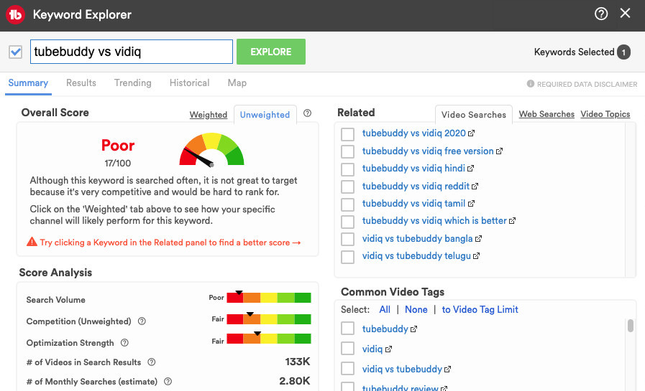Viewport: 645px width, 391px height.
Task: Switch Overall Score to Weighted
Action: tap(208, 115)
